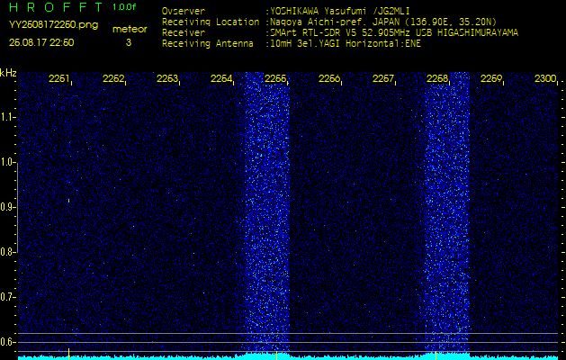This screenshot has height=360, width=566.
Task: Click the 2253 time axis label
Action: [167, 78]
